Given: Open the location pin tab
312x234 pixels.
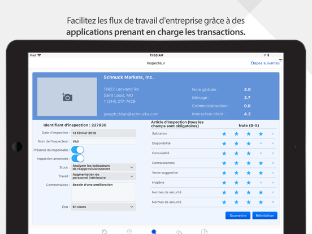Looking at the screenshot, I should tap(129, 231).
